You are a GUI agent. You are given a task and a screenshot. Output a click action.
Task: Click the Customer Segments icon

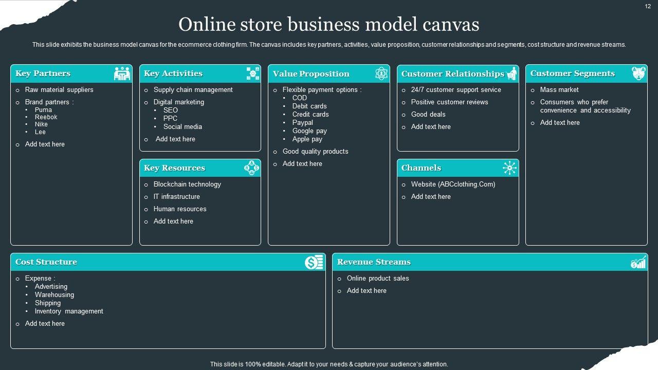[x=639, y=73]
